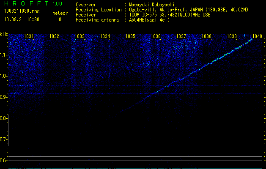The image size is (266, 169).
Task: Select the Ogata-vill. Akita-Pref. JAPAN location text
Action: (189, 10)
